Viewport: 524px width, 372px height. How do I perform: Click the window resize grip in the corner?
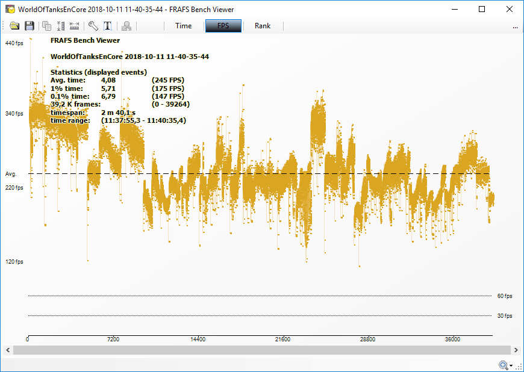[519, 367]
